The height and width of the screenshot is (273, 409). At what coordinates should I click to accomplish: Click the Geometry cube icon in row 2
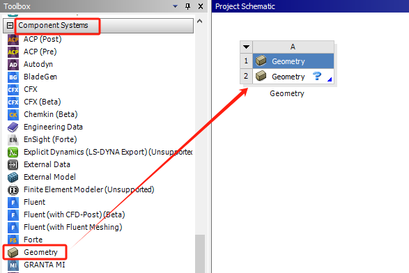click(261, 76)
